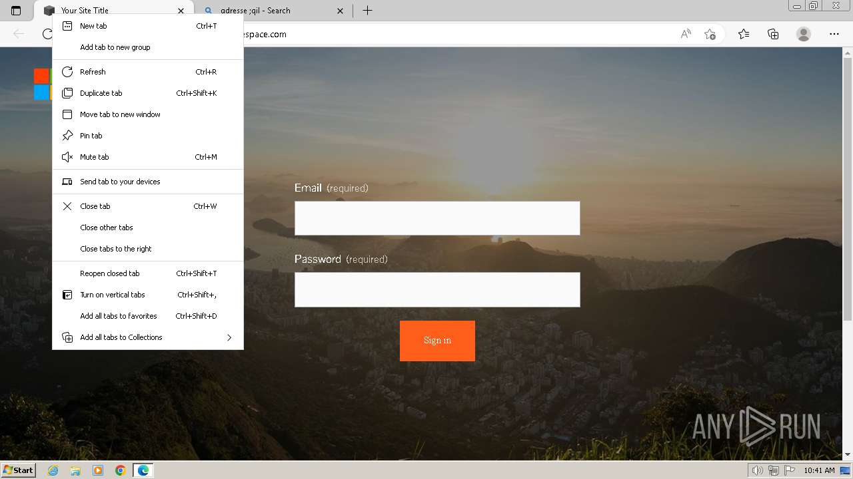Click the Microsoft Edge taskbar icon

coord(143,470)
